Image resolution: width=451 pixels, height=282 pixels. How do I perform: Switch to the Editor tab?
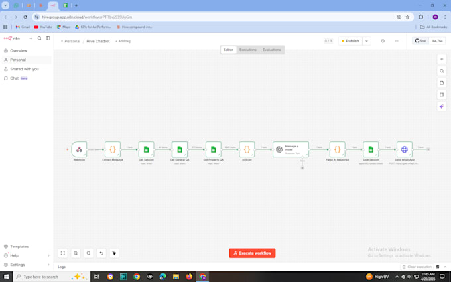(x=228, y=50)
